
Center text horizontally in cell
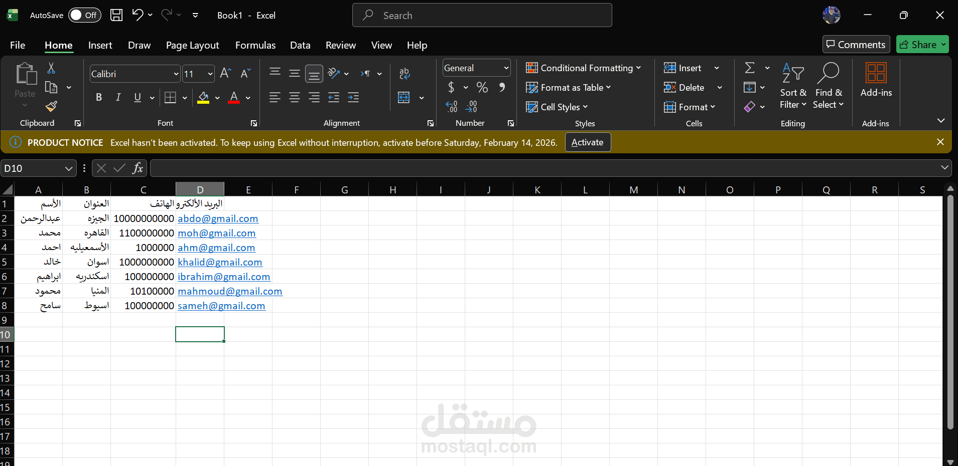(295, 97)
